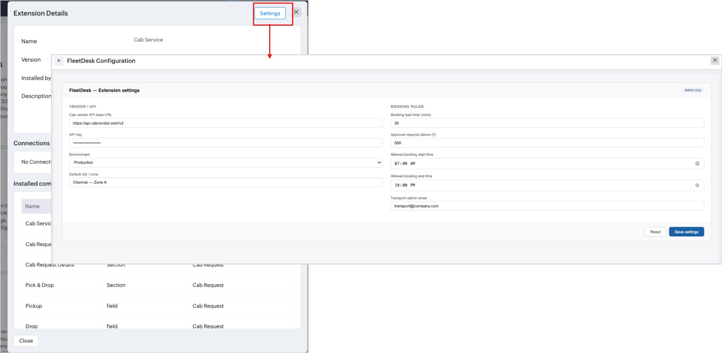722x353 pixels.
Task: Click the 'BOOKING RULES' section heading
Action: click(407, 107)
